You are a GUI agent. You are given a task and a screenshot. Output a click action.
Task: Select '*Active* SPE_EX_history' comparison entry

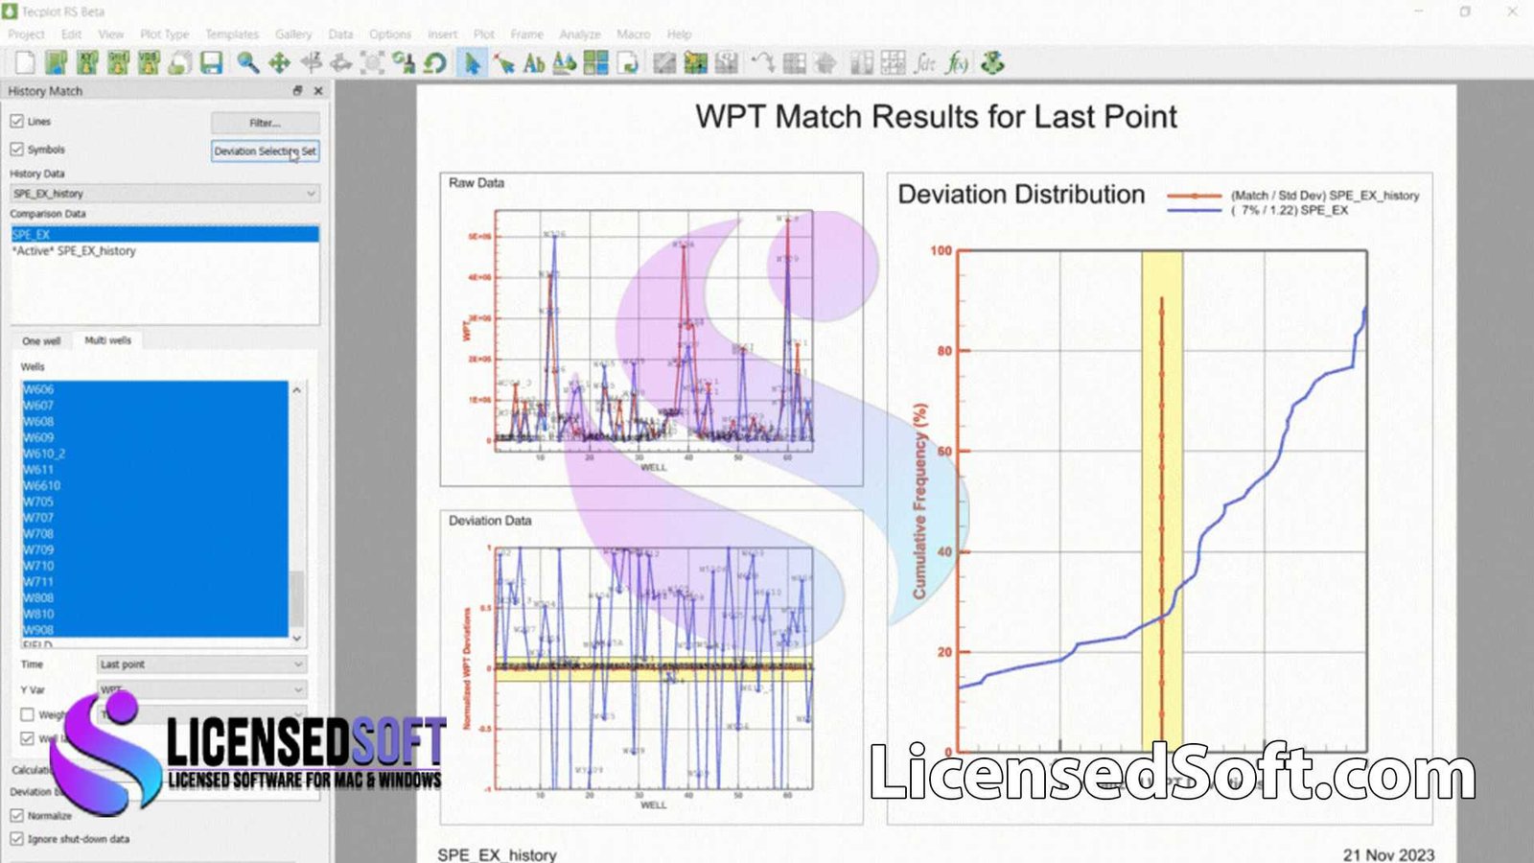165,251
